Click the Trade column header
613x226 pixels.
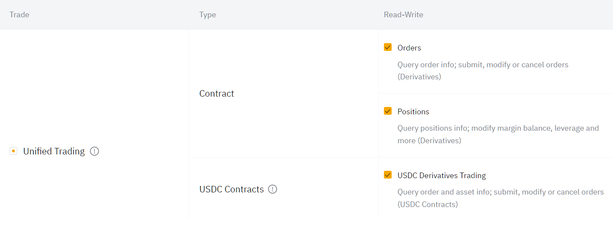pos(19,15)
